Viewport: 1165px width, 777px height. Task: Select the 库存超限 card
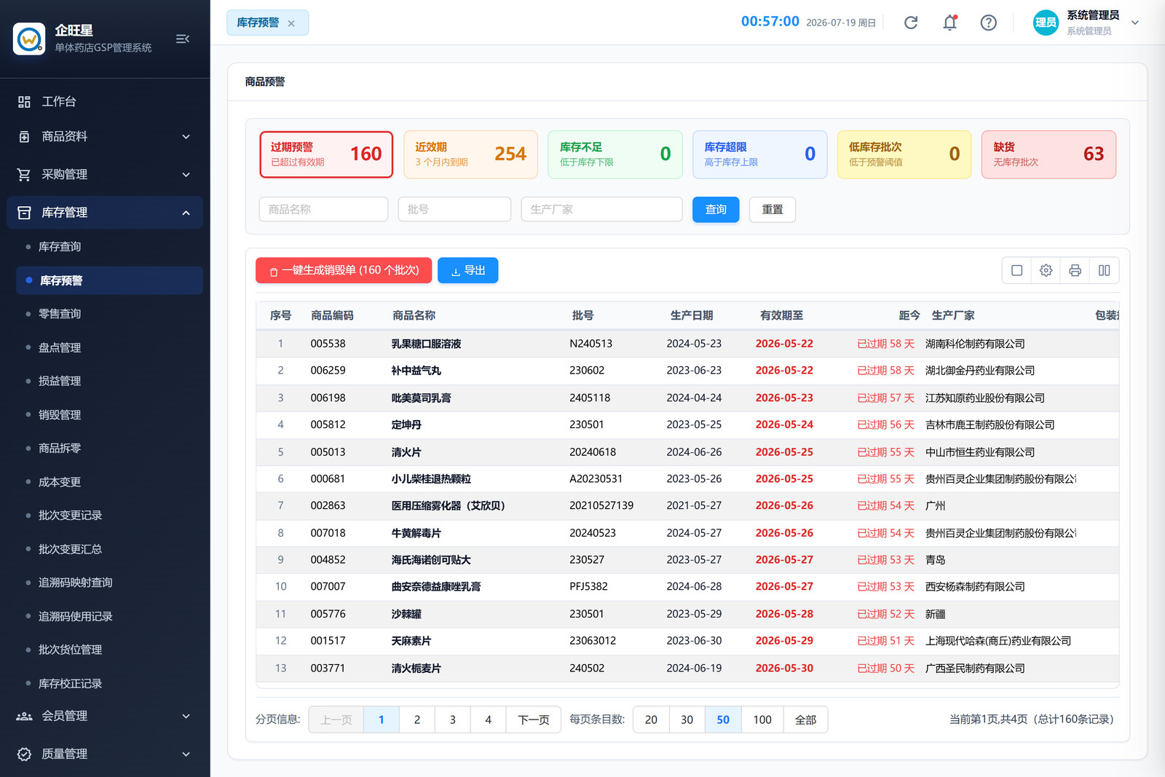pyautogui.click(x=760, y=154)
